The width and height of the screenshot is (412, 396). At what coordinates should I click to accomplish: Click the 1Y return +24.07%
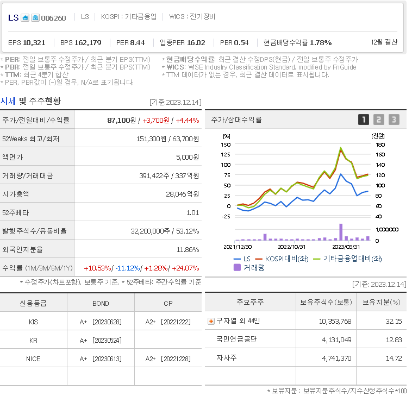(185, 268)
